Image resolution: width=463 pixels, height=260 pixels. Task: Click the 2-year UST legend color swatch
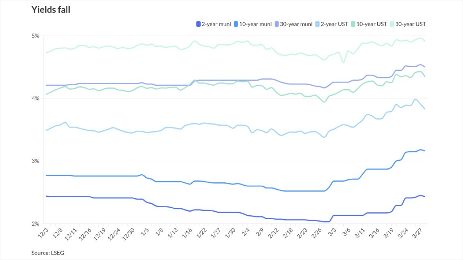point(318,24)
